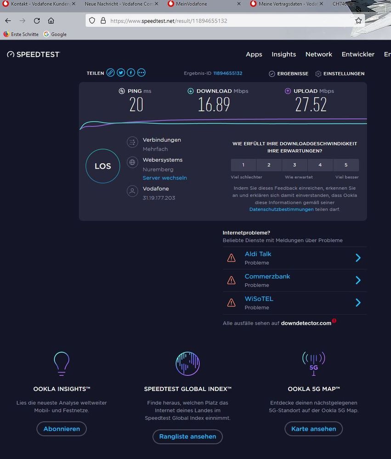Share result on Twitter icon

point(121,73)
